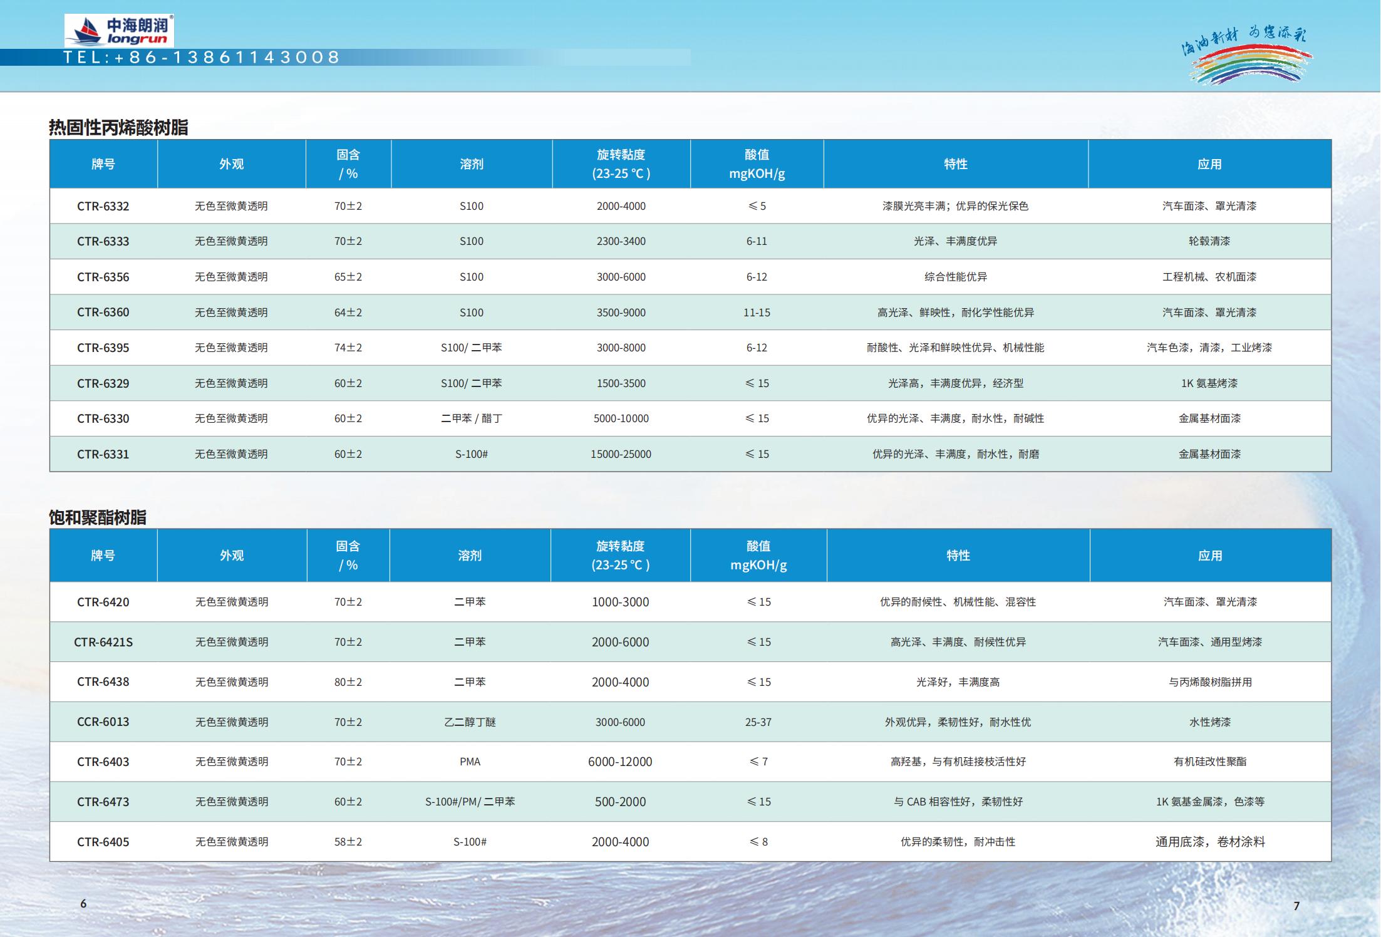Click viscosity value 15000-25000
This screenshot has width=1381, height=937.
pyautogui.click(x=621, y=454)
